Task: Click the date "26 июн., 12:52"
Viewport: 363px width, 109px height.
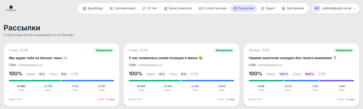Action: coord(259,50)
